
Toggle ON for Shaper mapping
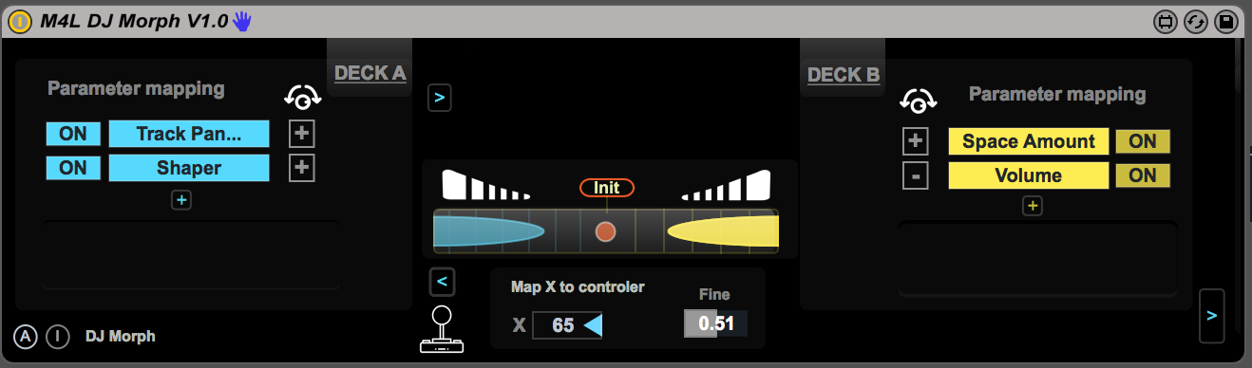pyautogui.click(x=73, y=168)
